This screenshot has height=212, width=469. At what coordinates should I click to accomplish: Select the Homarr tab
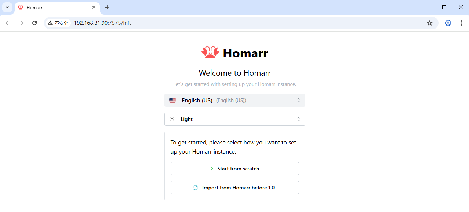57,8
